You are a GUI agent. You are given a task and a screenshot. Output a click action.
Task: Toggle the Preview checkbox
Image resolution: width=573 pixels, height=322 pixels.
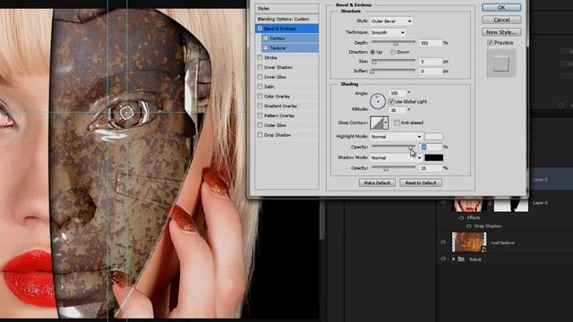click(x=491, y=43)
